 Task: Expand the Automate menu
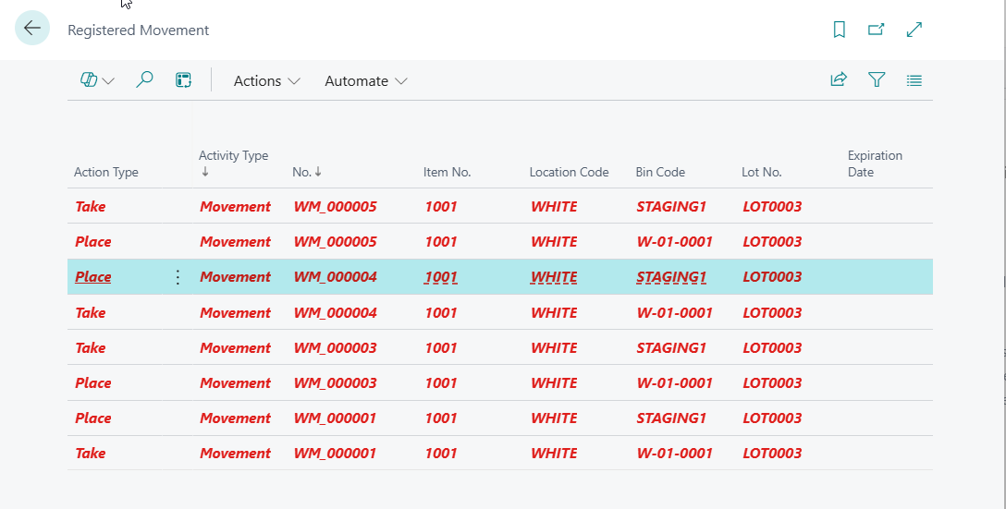point(365,80)
